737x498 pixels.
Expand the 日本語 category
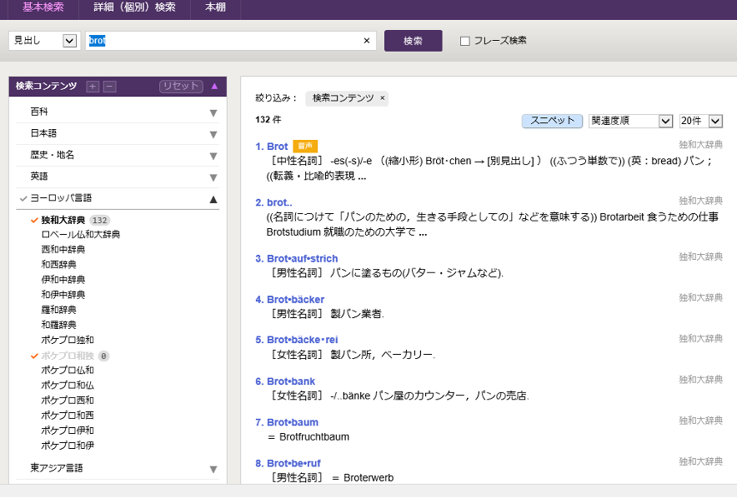pos(213,134)
